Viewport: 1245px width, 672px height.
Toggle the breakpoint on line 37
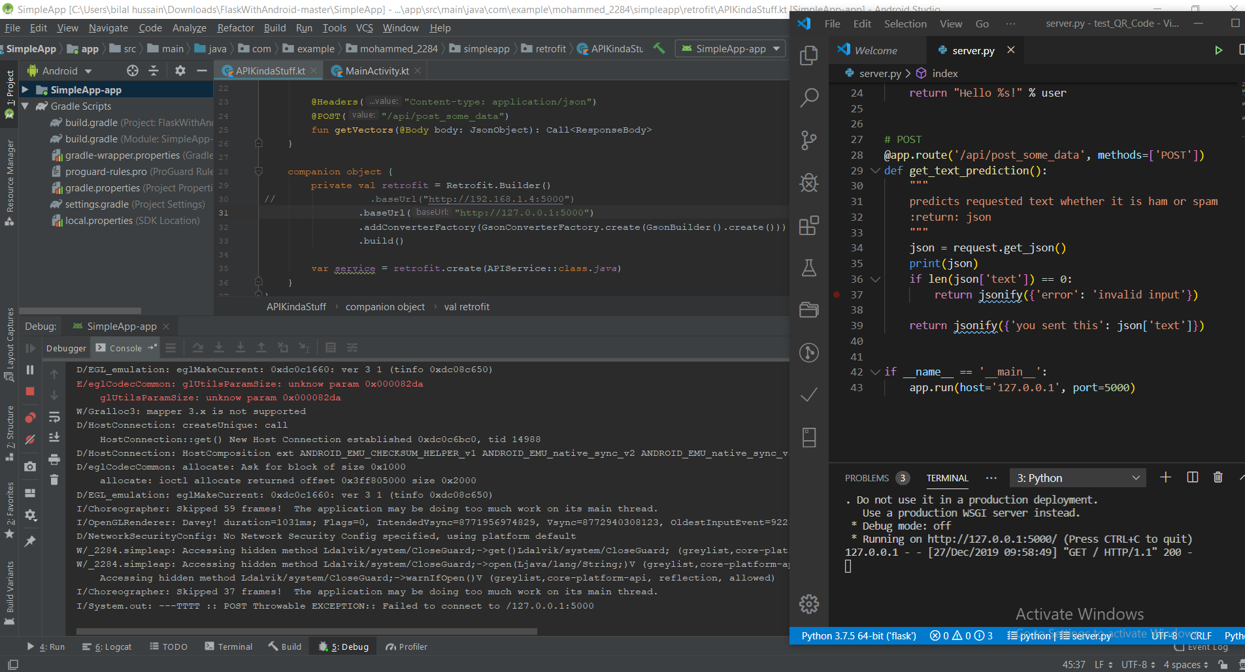click(837, 295)
